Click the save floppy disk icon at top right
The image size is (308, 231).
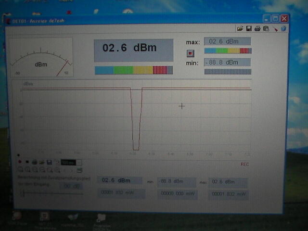pos(249,29)
